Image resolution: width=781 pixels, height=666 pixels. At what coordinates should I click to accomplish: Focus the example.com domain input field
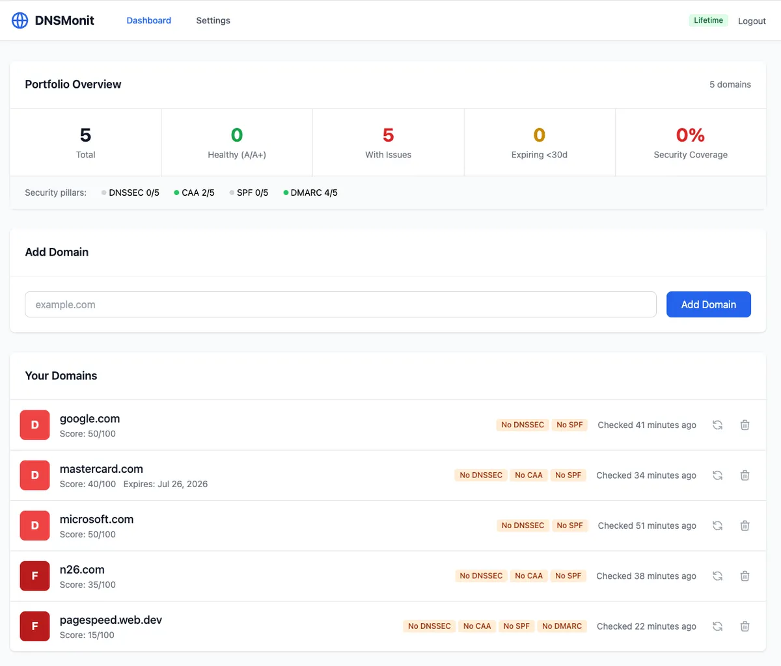pyautogui.click(x=340, y=304)
